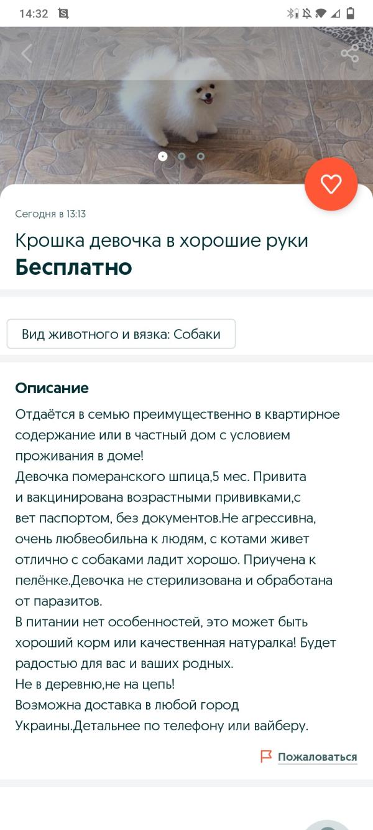Tap the 'Описание' section heading
This screenshot has height=830, width=373.
[52, 388]
